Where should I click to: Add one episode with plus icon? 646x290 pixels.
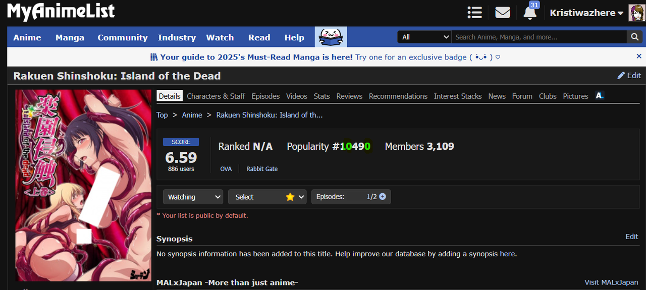(383, 197)
